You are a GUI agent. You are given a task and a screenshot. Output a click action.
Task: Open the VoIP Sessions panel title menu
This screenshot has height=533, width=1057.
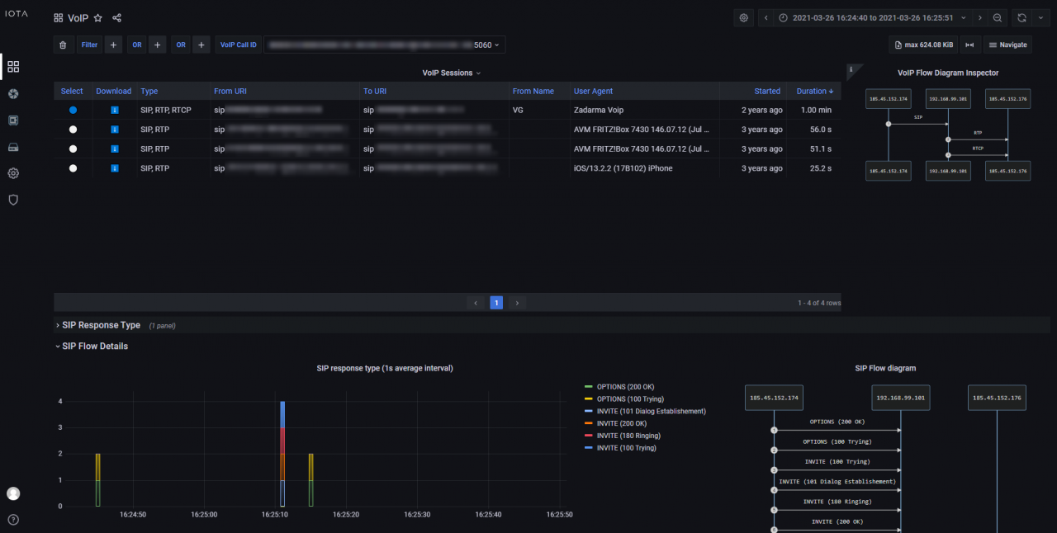click(x=451, y=73)
